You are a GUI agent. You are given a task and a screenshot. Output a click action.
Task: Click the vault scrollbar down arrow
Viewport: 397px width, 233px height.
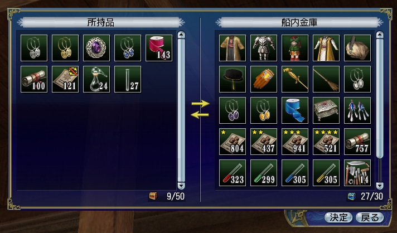[380, 186]
